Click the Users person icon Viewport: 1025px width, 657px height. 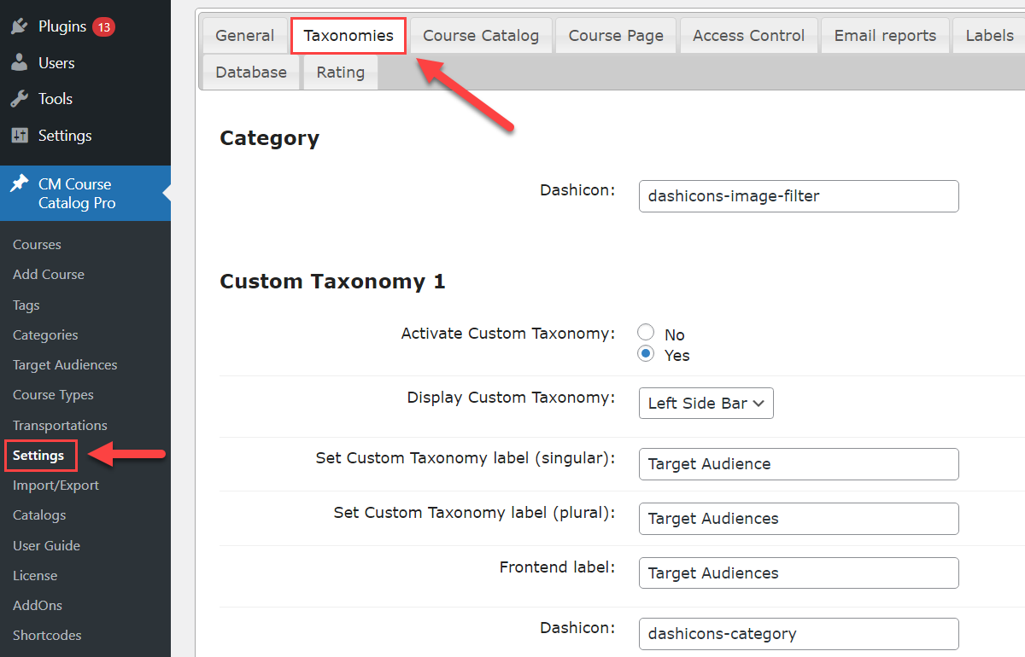19,63
